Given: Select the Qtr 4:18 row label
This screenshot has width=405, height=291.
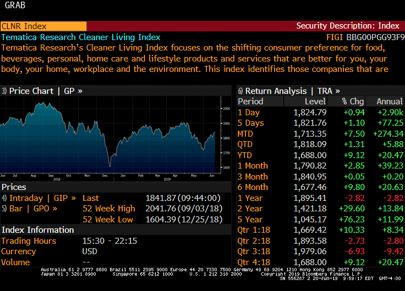Looking at the screenshot, I should tap(254, 262).
